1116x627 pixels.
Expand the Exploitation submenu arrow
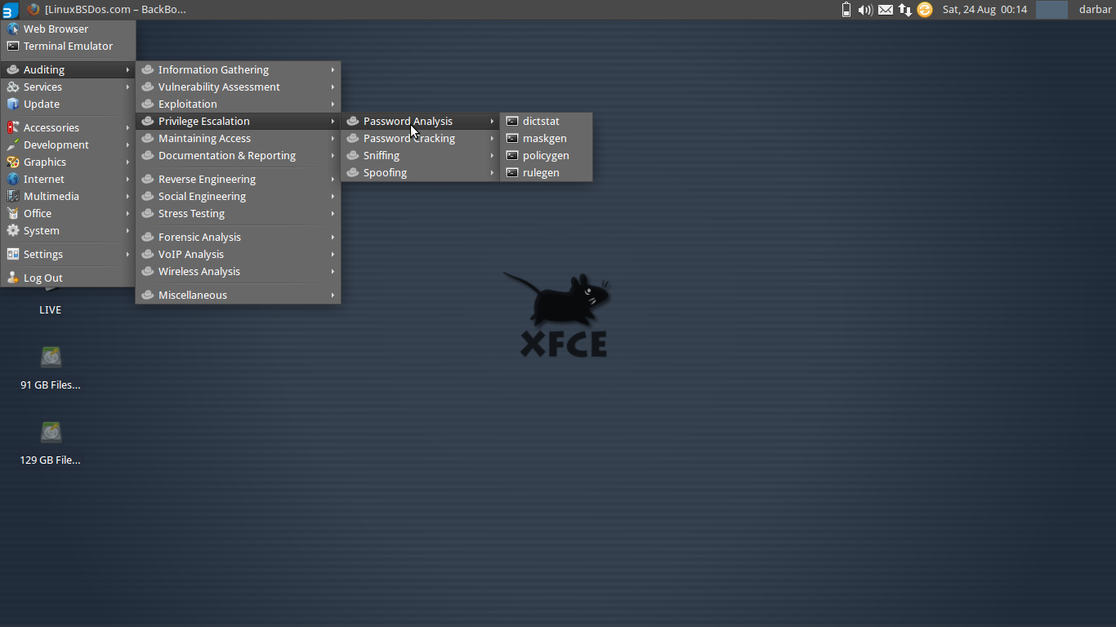pyautogui.click(x=333, y=104)
